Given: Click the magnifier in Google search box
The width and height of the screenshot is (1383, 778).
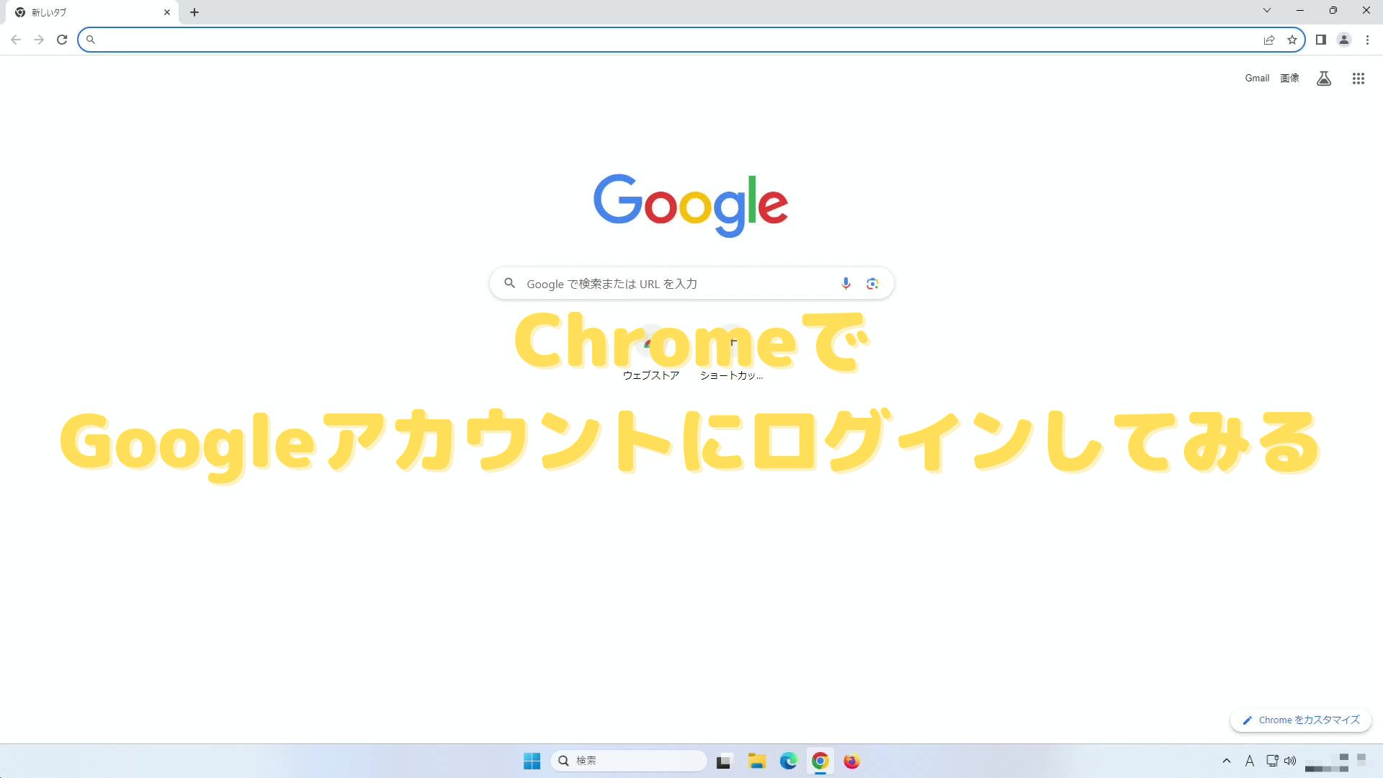Looking at the screenshot, I should (509, 283).
